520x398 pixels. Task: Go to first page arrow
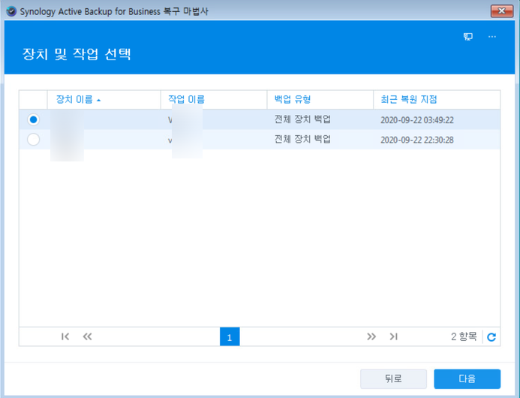click(65, 336)
